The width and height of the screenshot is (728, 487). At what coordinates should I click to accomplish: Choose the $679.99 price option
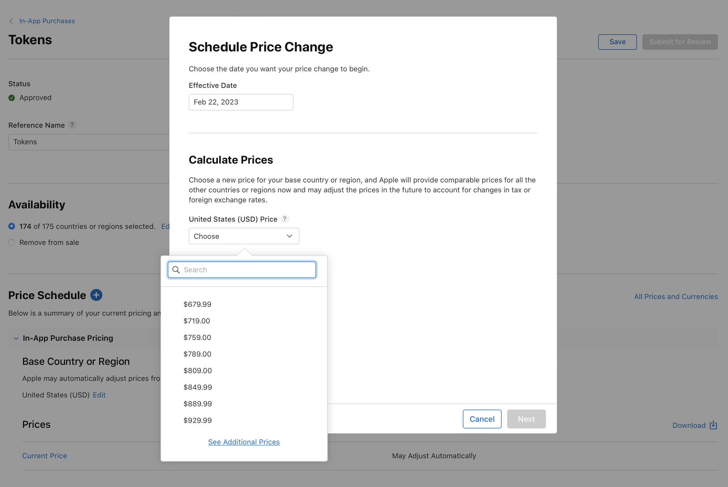pyautogui.click(x=197, y=304)
